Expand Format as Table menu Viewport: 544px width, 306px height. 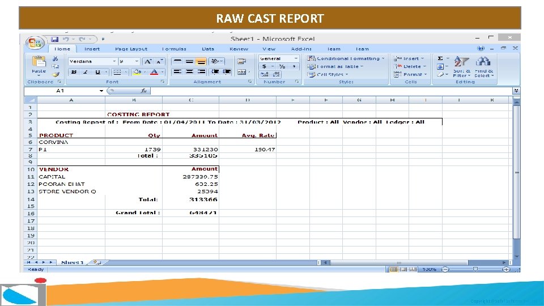pyautogui.click(x=335, y=67)
